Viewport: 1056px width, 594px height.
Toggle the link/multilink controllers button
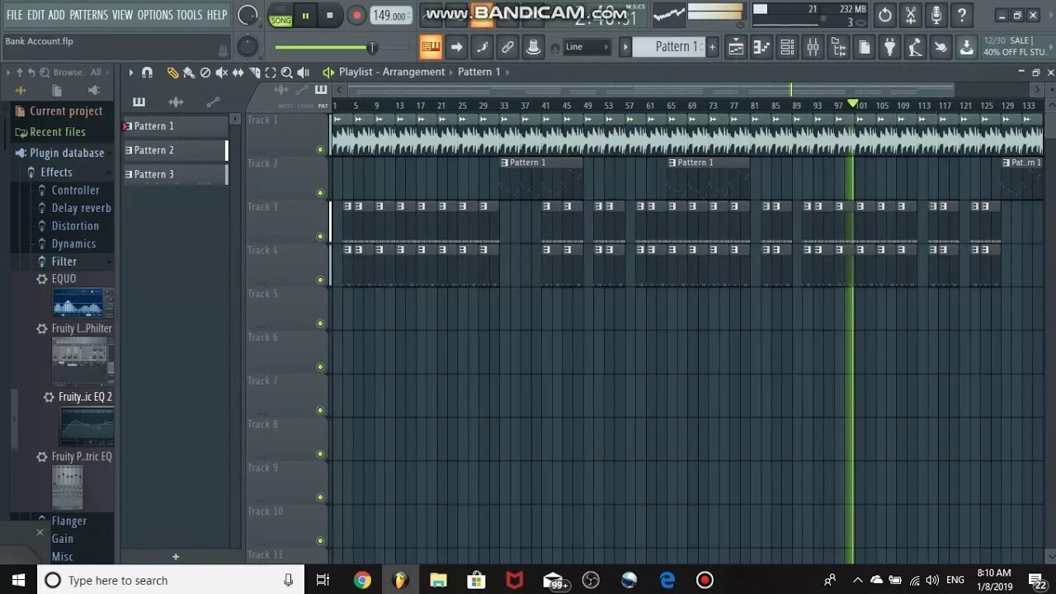click(508, 47)
